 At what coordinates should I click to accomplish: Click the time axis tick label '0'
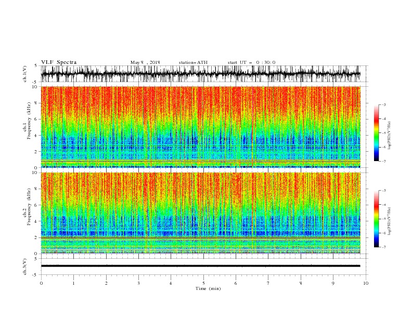tap(41, 283)
